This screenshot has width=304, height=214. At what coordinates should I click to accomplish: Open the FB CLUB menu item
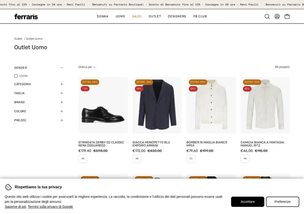coord(200,16)
